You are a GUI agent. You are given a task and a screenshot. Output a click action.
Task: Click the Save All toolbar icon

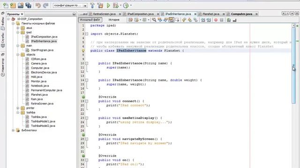pyautogui.click(x=28, y=6)
